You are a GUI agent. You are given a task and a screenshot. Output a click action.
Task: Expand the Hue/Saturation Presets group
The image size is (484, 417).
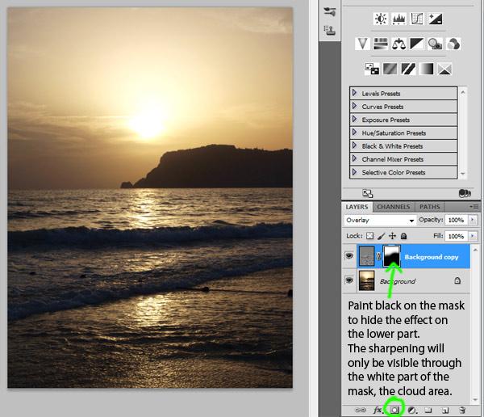[x=355, y=133]
